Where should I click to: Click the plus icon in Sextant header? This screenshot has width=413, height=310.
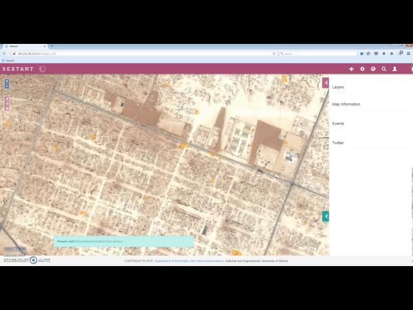pos(351,69)
